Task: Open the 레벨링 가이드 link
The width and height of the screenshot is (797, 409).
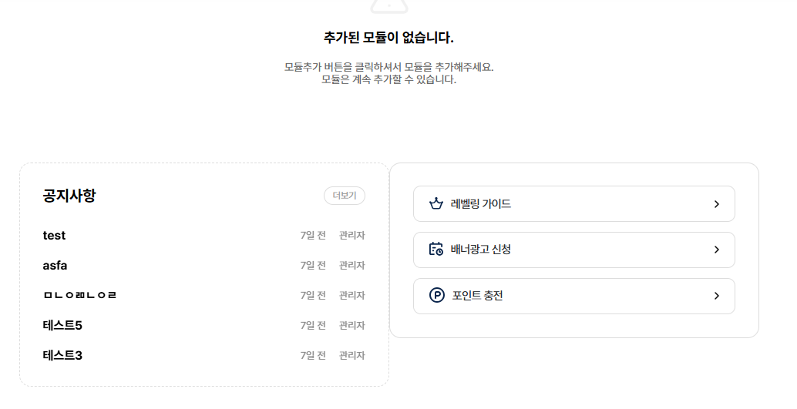Action: point(574,204)
